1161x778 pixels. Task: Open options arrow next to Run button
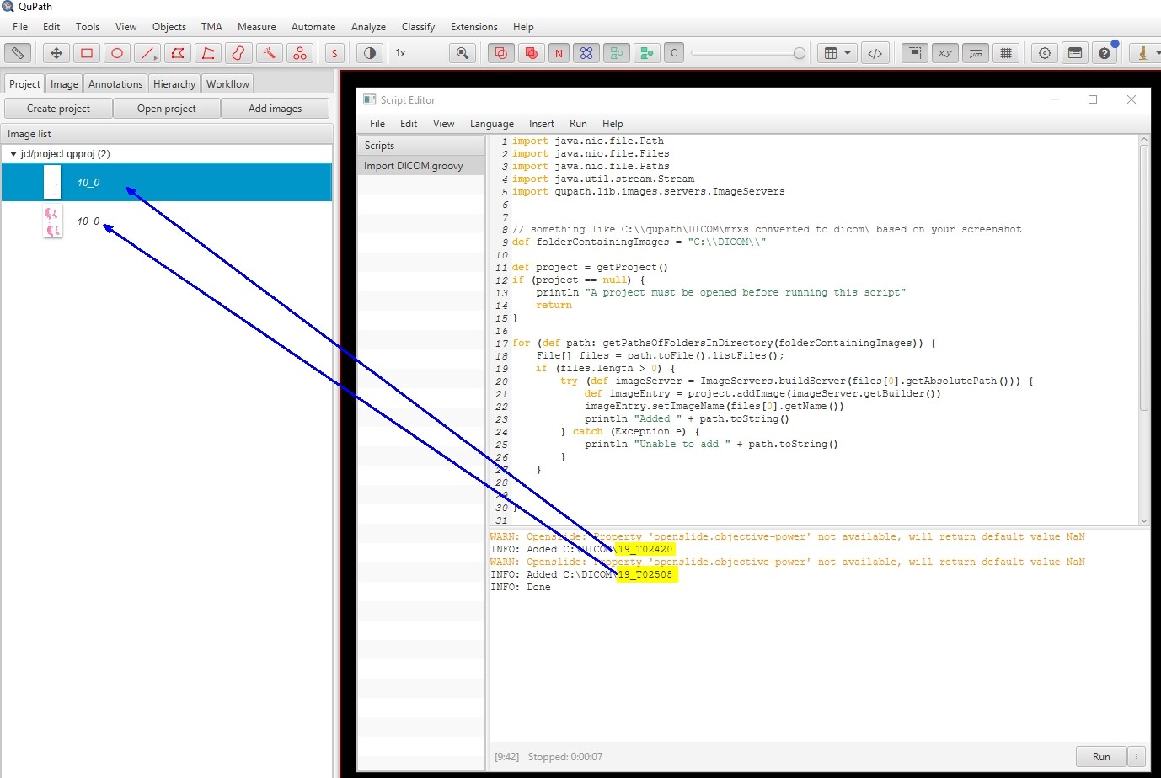tap(1136, 756)
